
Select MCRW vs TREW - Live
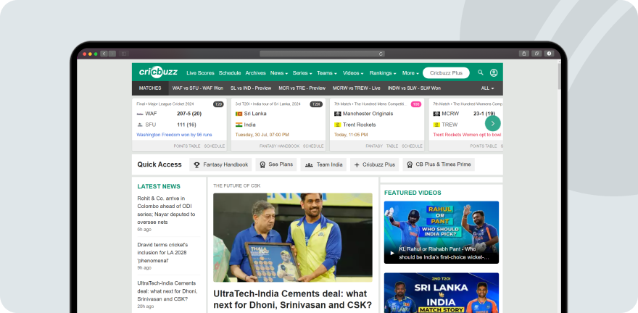pyautogui.click(x=357, y=88)
